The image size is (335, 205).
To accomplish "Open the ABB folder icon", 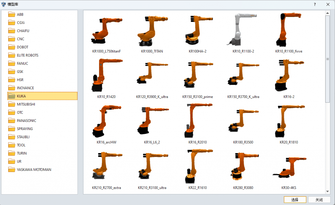I will click(12, 14).
